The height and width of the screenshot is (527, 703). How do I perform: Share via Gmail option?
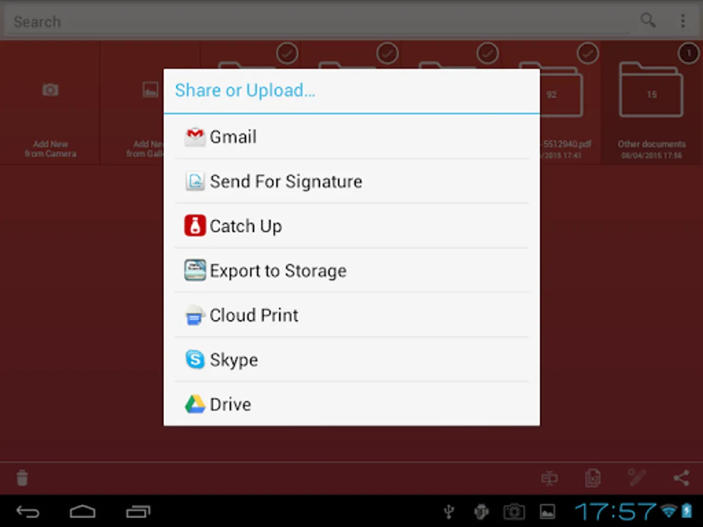[351, 137]
